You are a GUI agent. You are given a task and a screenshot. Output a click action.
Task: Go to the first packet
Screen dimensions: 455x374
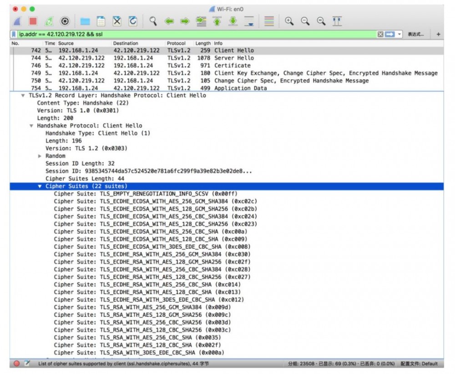pyautogui.click(x=217, y=21)
